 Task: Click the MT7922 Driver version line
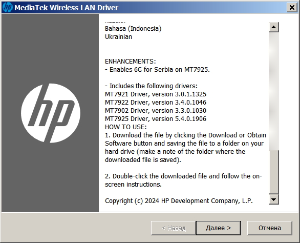coord(156,103)
